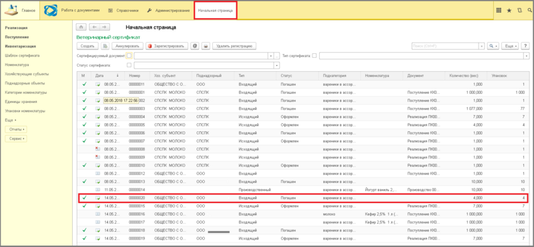Click the crossed document icon in row 00000009
Viewport: 534px width, 247px height.
pyautogui.click(x=97, y=157)
